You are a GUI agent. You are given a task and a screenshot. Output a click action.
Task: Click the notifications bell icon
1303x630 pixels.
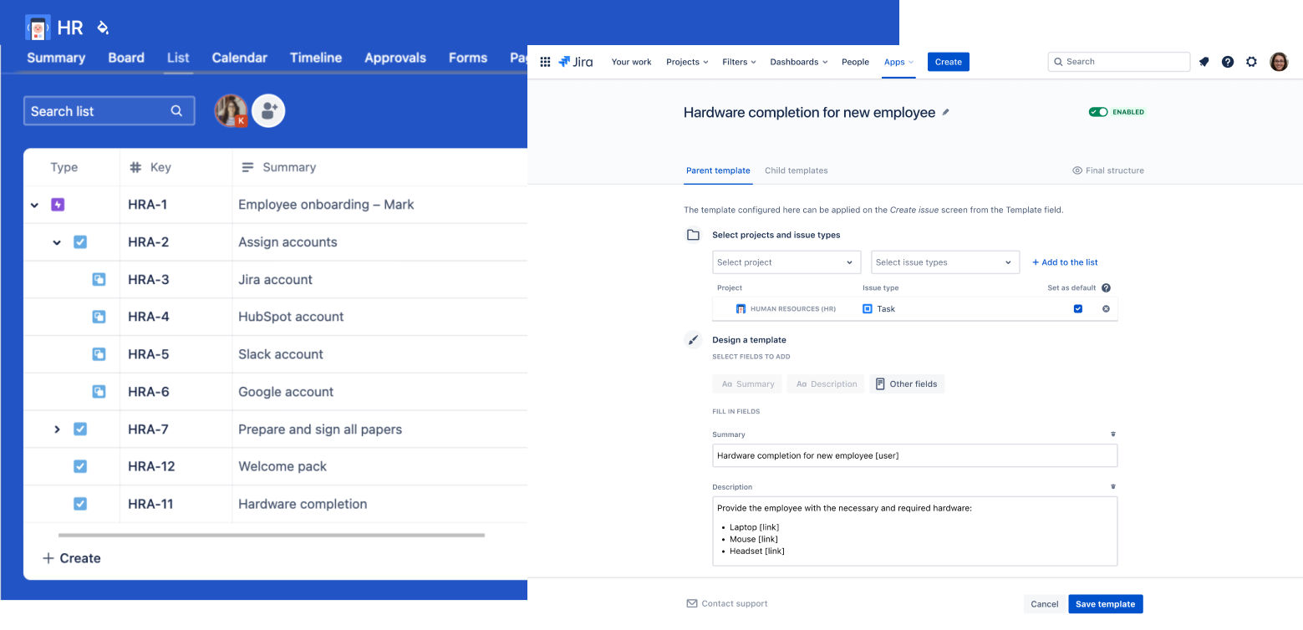[1204, 62]
